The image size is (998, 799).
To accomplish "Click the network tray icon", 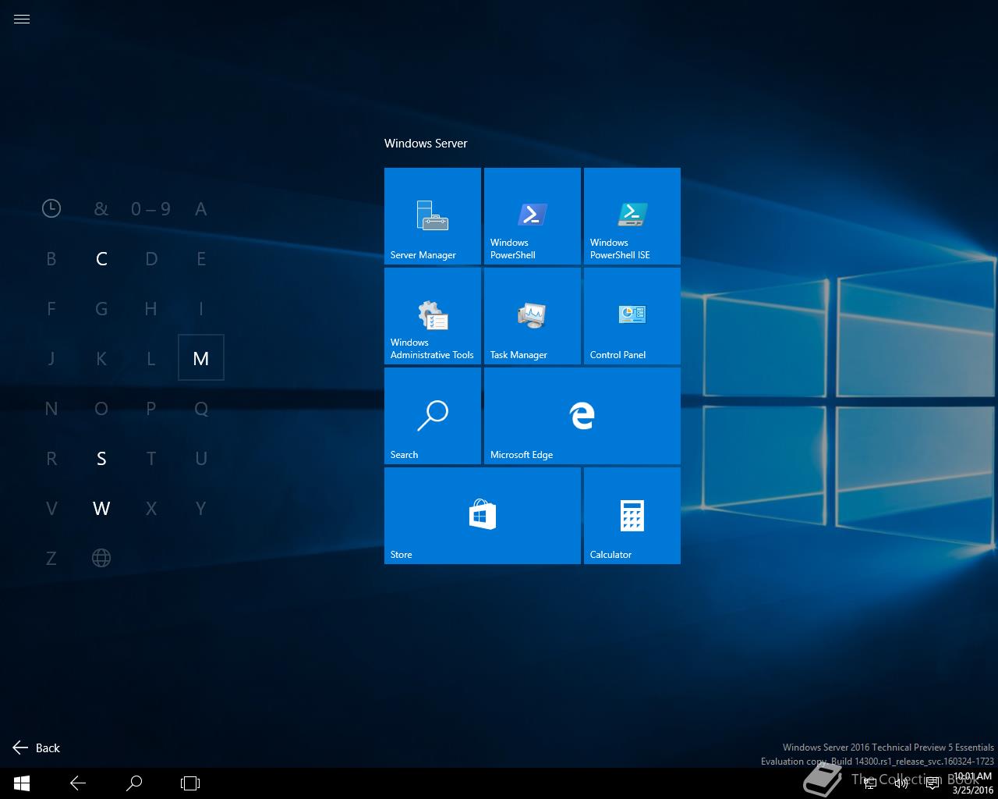I will click(870, 783).
